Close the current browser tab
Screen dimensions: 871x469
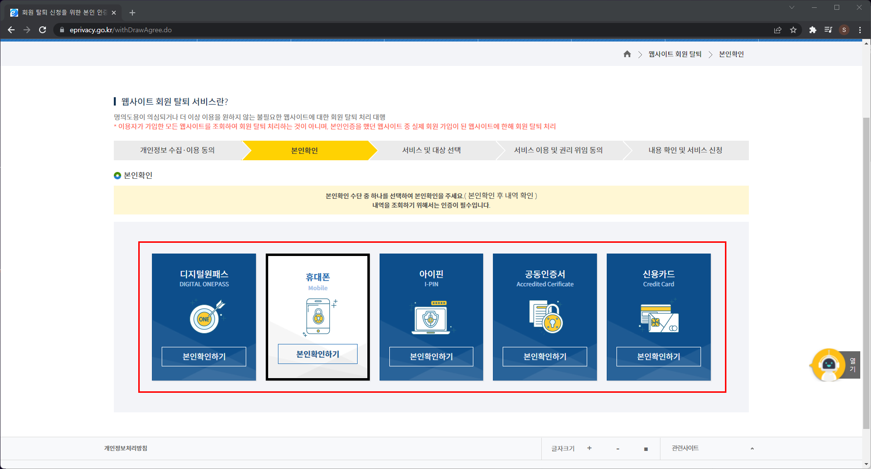click(114, 13)
